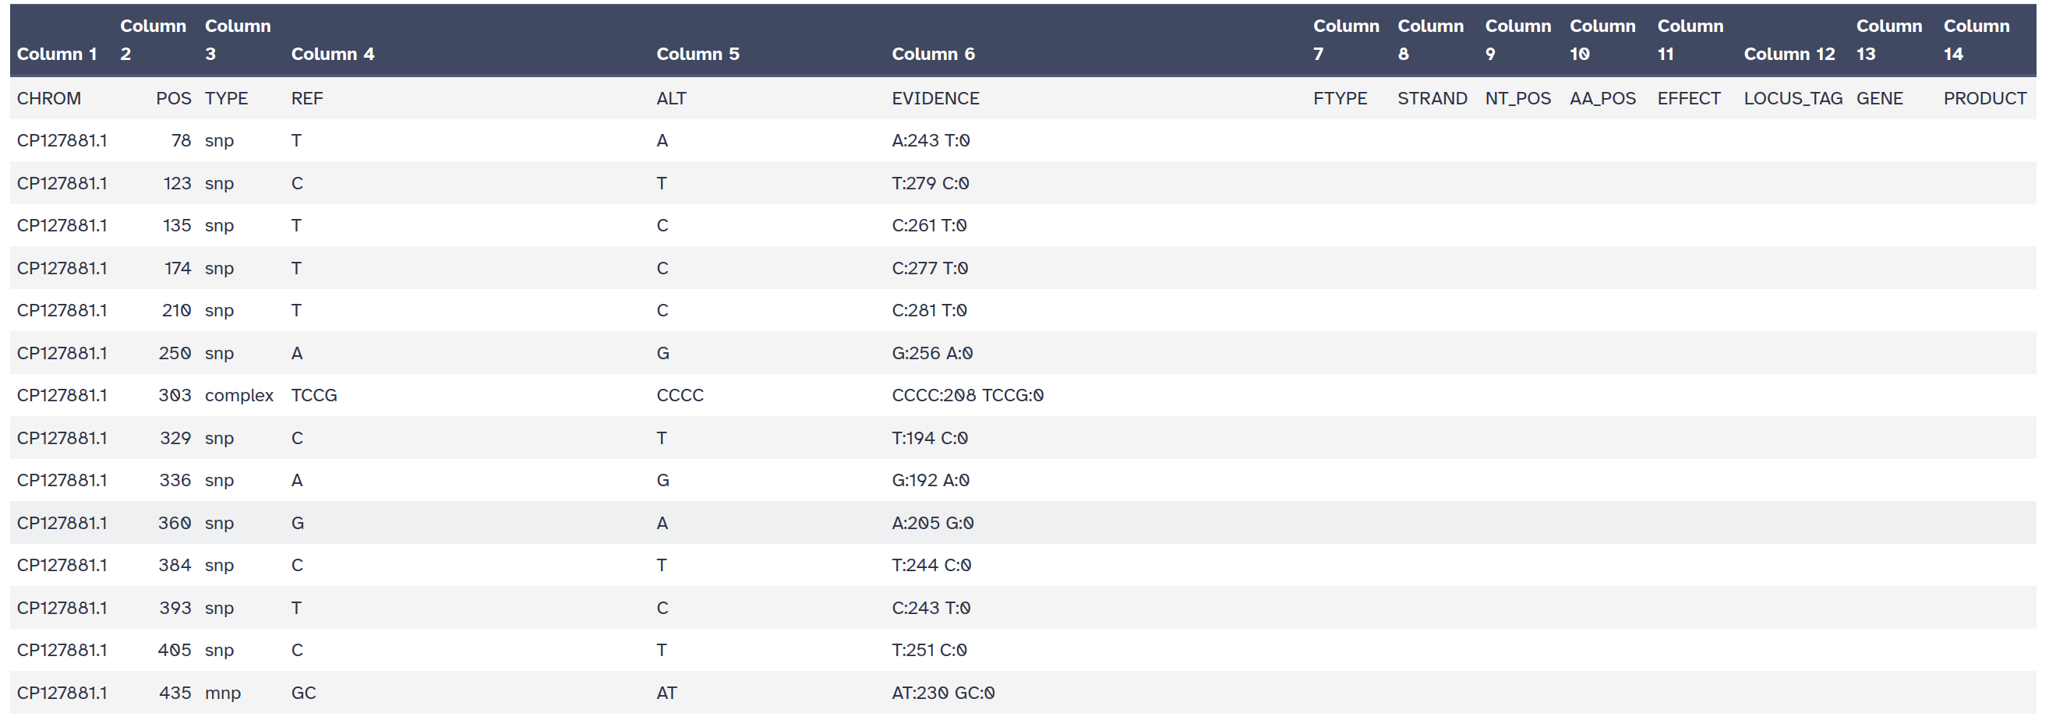
Task: Click evidence cell A:243 T:0
Action: pos(930,141)
